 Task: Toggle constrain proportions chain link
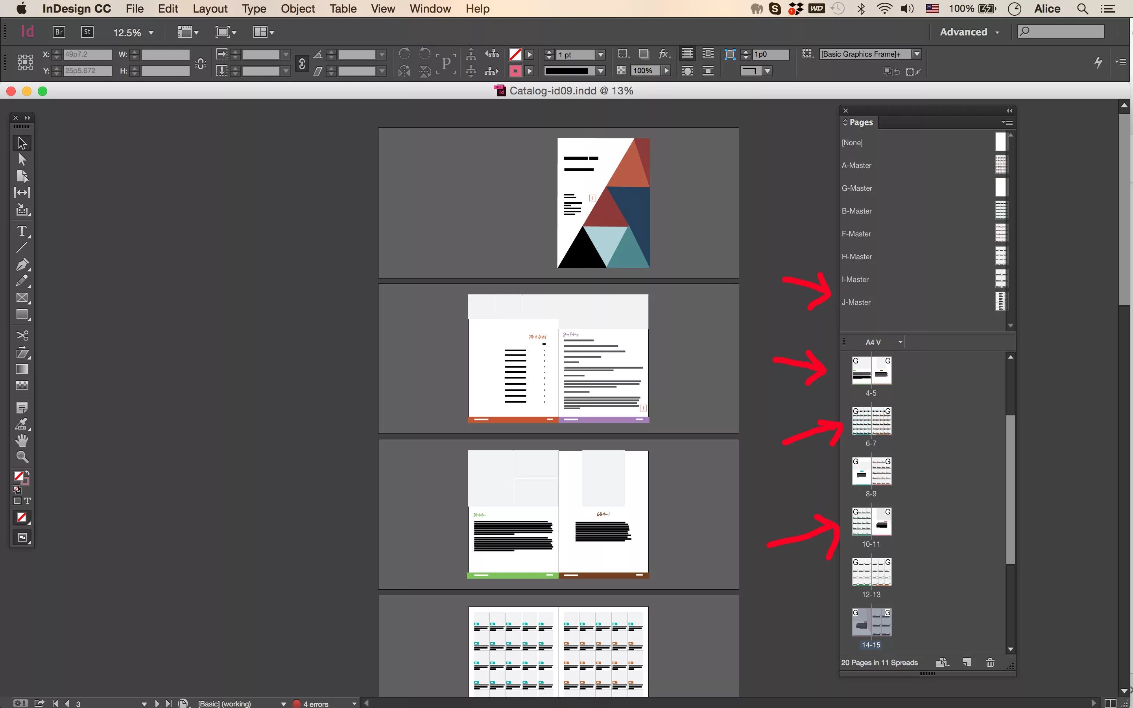click(302, 63)
